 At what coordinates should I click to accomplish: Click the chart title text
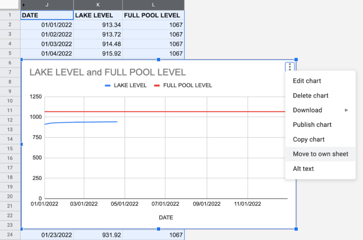point(108,72)
